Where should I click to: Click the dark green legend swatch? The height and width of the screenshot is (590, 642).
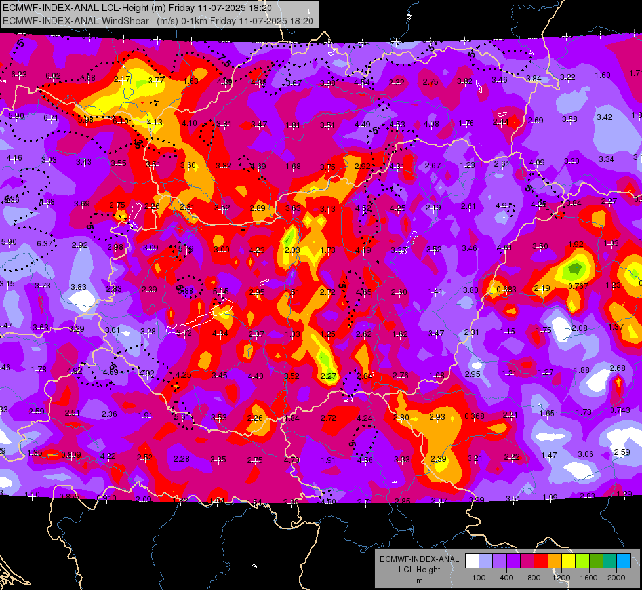(x=595, y=561)
